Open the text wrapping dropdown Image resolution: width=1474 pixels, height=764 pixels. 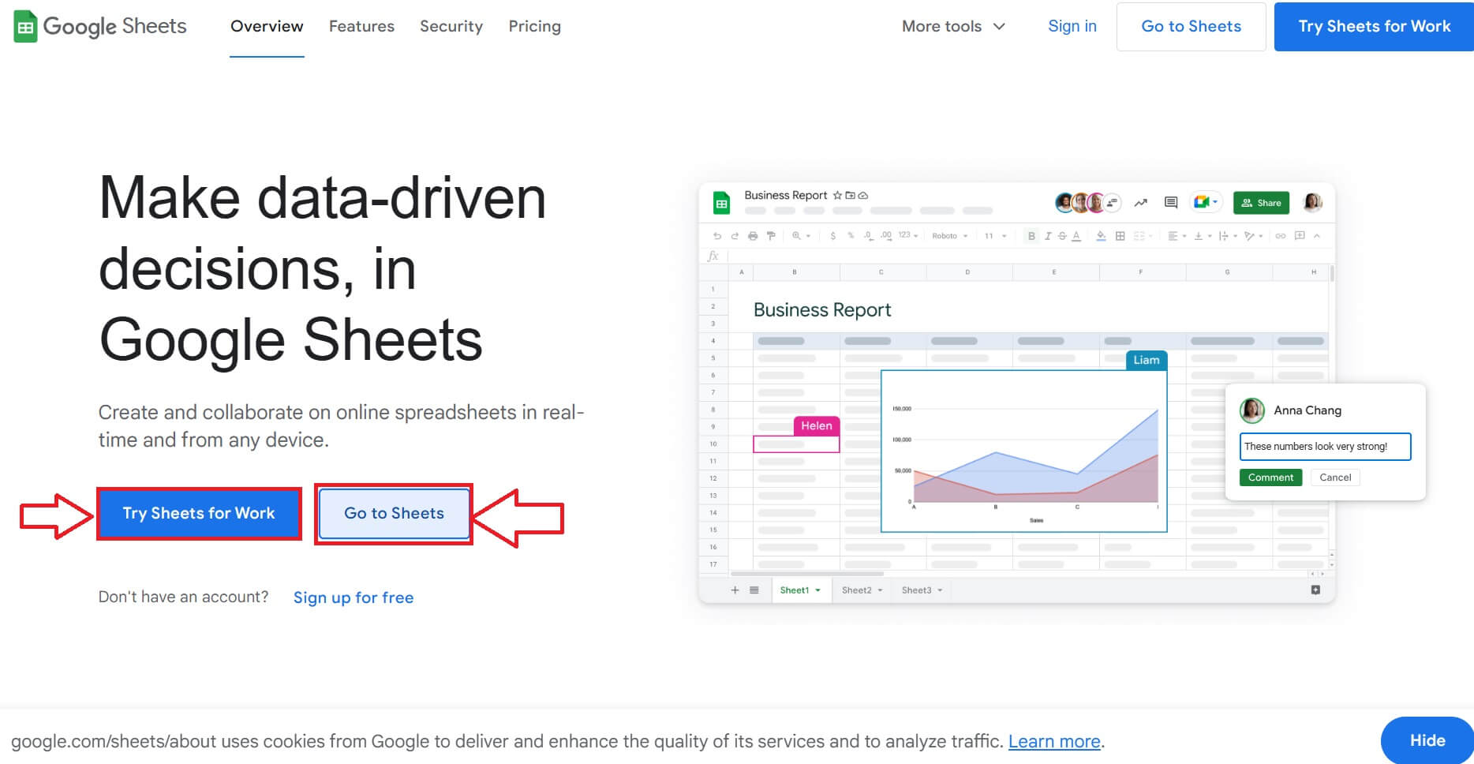(x=1228, y=236)
